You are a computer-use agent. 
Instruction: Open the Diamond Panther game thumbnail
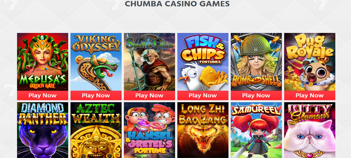42,130
